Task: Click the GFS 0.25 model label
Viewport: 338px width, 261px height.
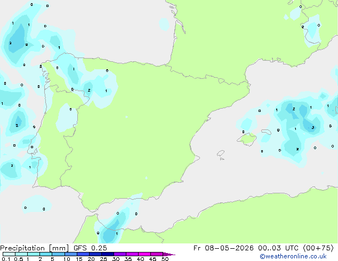Action: click(90, 248)
